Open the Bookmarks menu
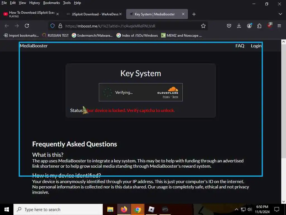 [x=51, y=3]
